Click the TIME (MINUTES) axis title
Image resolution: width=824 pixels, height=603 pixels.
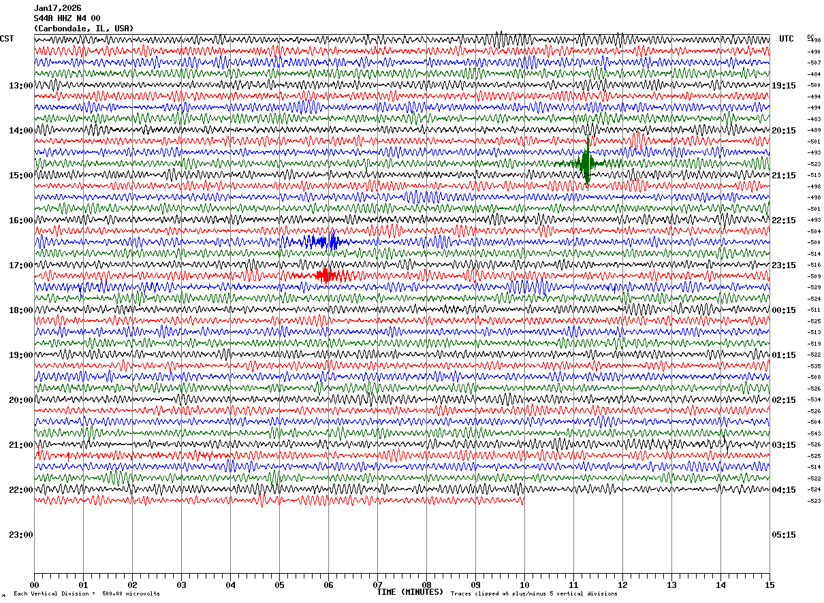click(x=411, y=592)
